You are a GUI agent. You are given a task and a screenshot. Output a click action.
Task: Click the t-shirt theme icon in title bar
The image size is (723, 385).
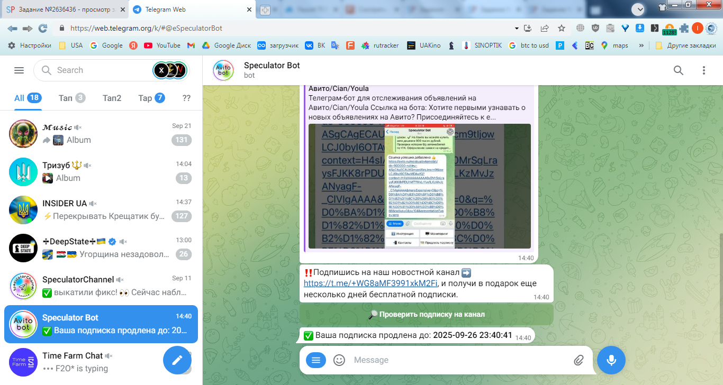click(x=662, y=7)
